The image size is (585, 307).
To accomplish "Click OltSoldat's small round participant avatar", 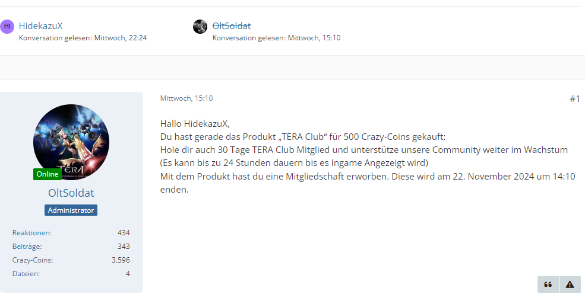I will tap(200, 27).
